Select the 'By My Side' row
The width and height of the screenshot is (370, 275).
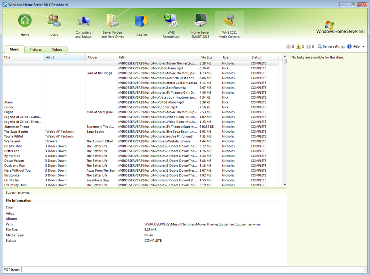(x=141, y=156)
